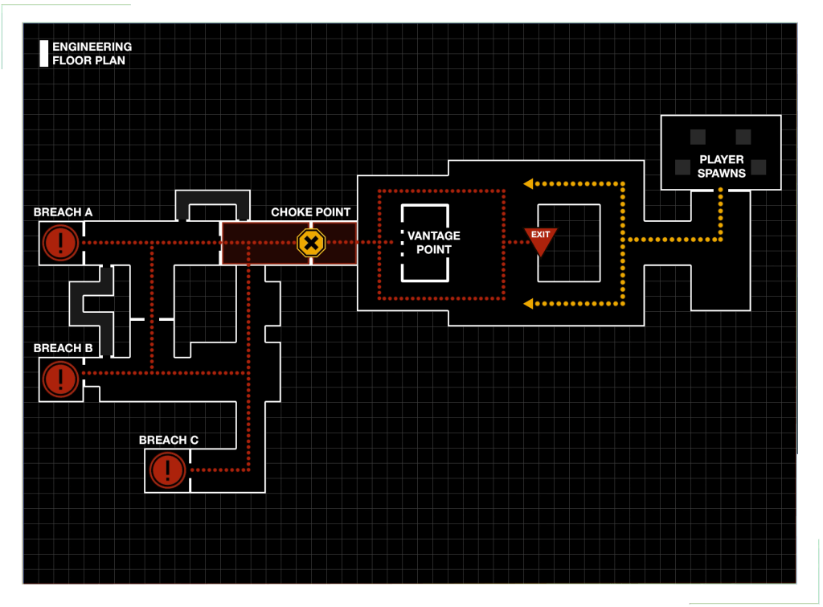Click the shaded red choke point corridor

click(289, 243)
